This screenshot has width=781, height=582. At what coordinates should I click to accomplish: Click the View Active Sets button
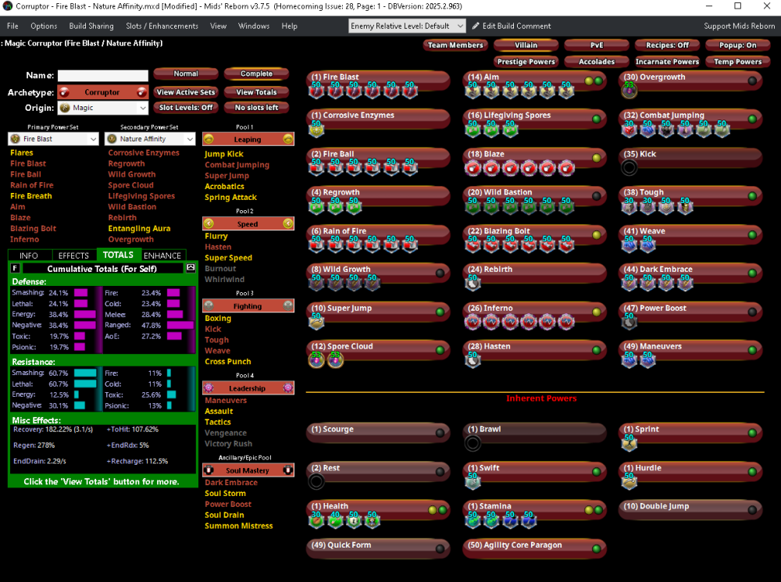tap(186, 92)
